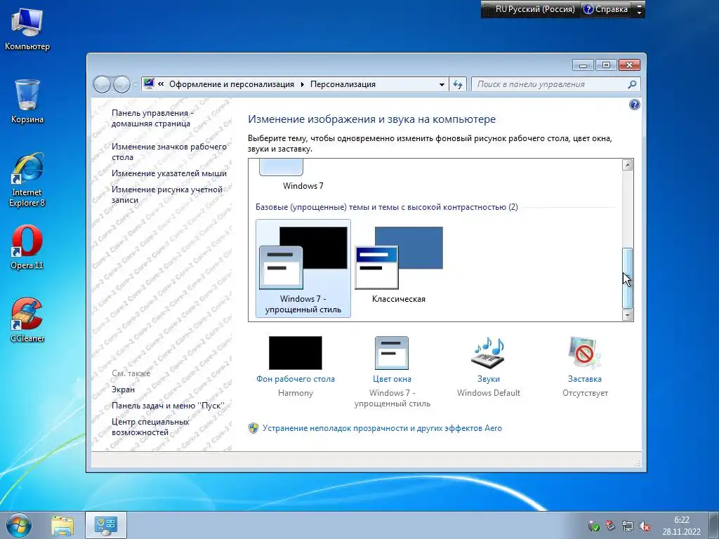Click the Цвет окна link

(x=392, y=379)
